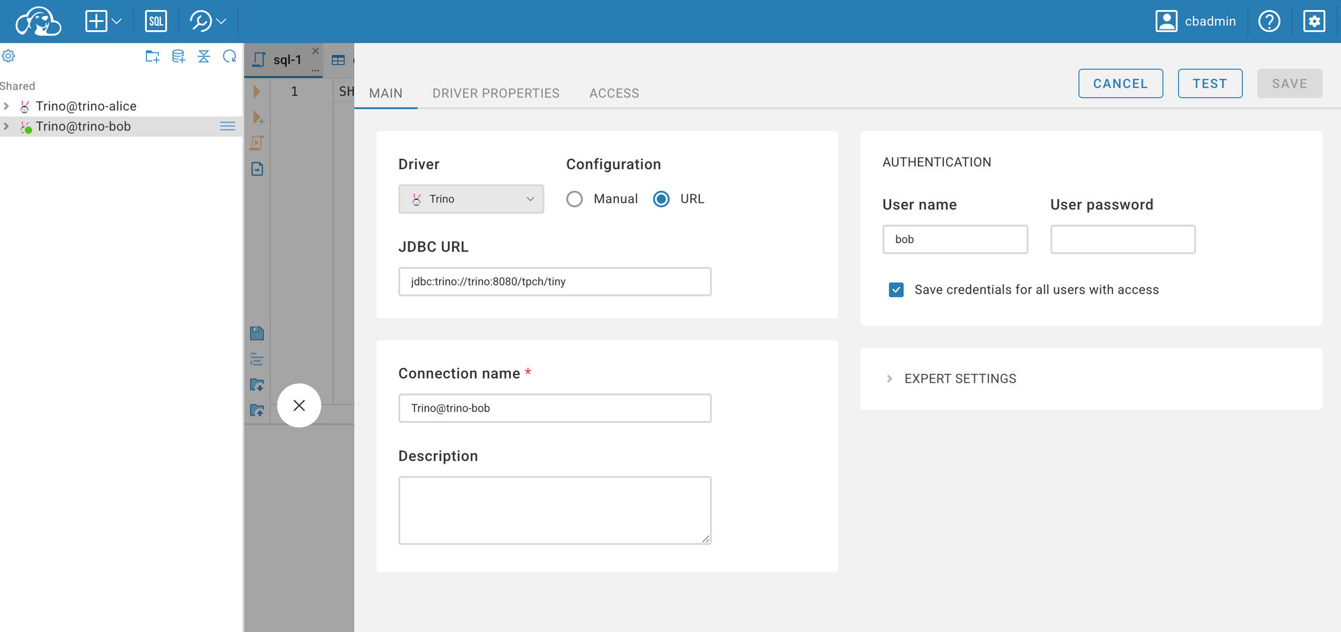Image resolution: width=1341 pixels, height=632 pixels.
Task: Collapse all navigator tree nodes
Action: 204,57
